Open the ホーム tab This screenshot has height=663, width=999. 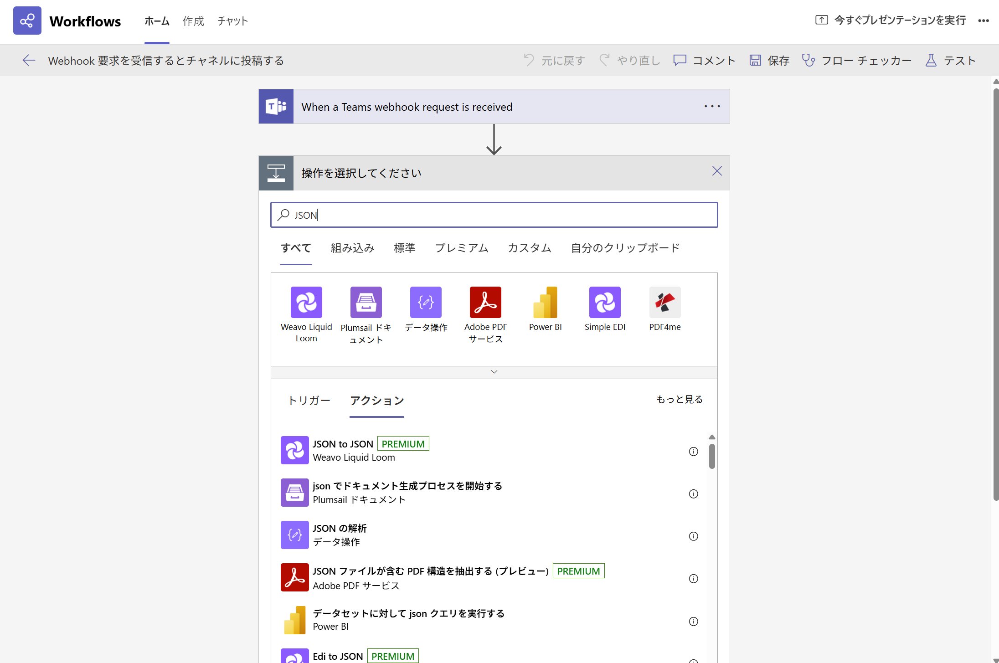[157, 21]
